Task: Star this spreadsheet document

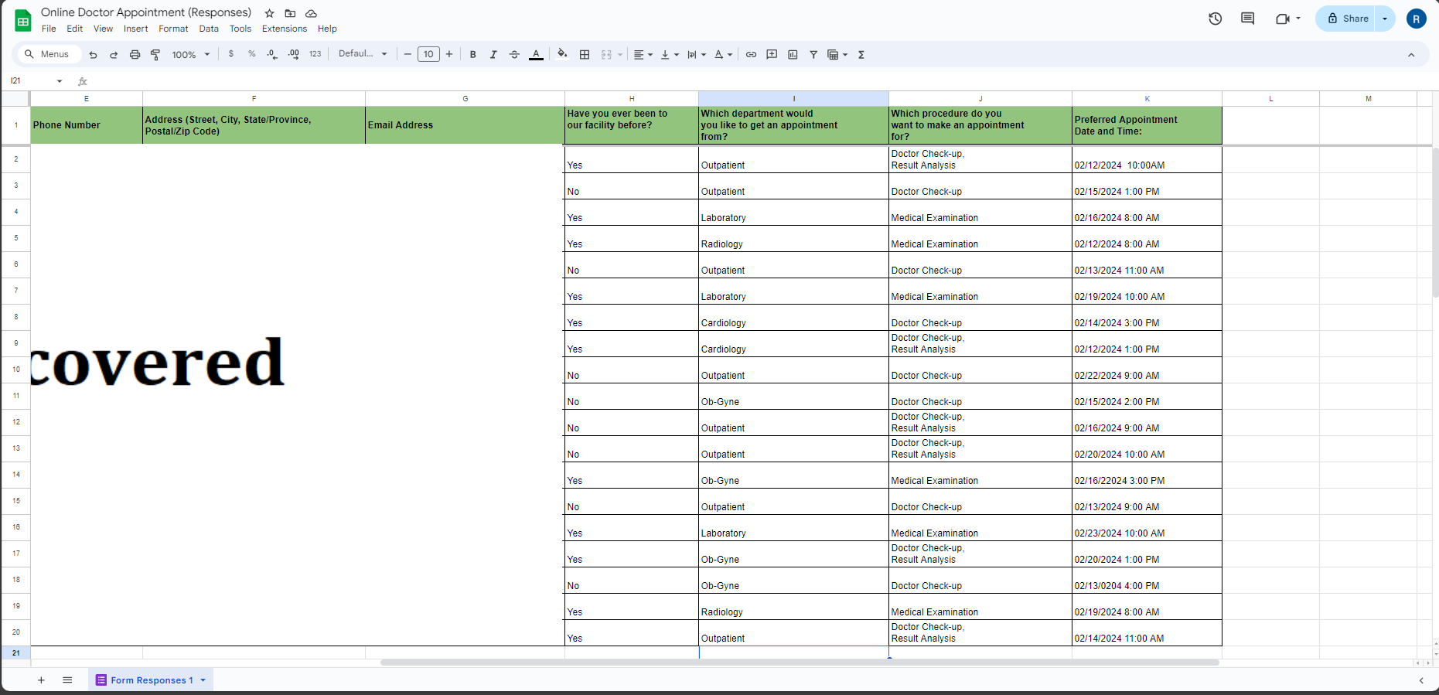Action: click(x=269, y=13)
